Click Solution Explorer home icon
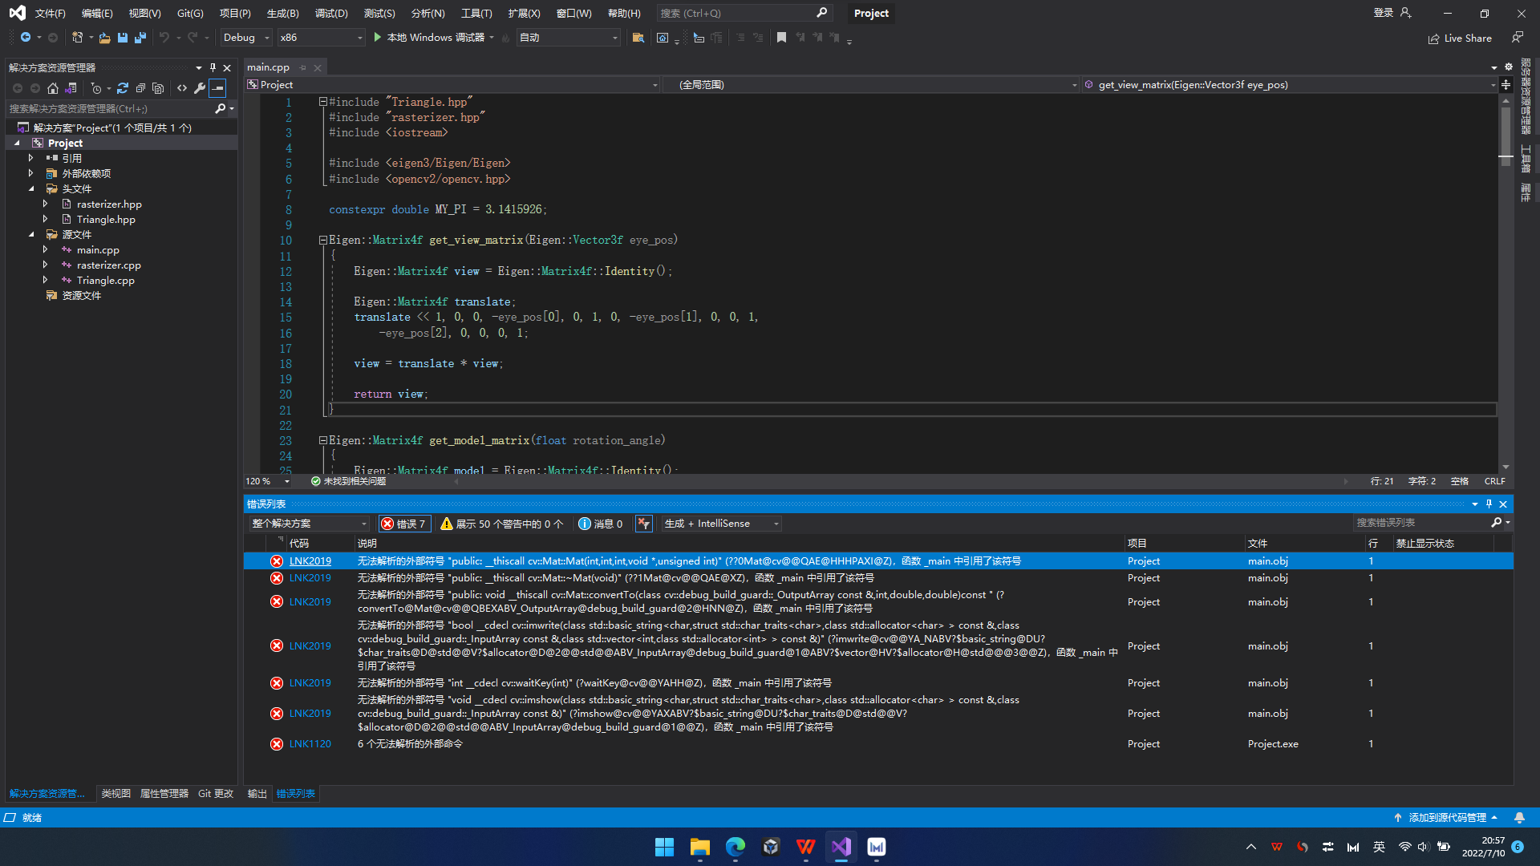Viewport: 1540px width, 866px height. pyautogui.click(x=53, y=88)
